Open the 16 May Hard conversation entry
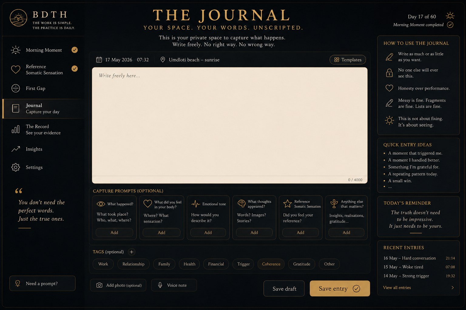This screenshot has width=466, height=310. [419, 258]
